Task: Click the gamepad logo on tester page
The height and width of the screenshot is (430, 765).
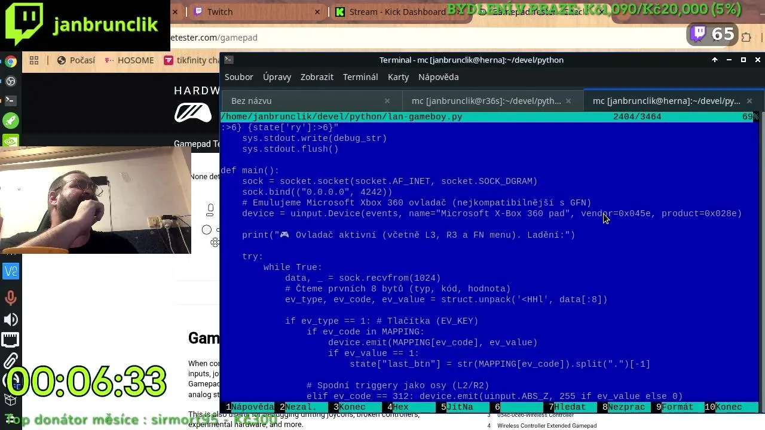Action: 193,113
